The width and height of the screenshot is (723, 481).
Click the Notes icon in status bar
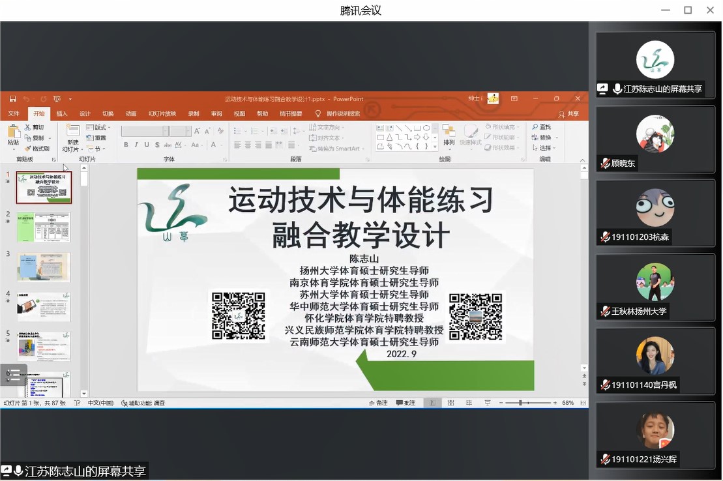coord(377,403)
